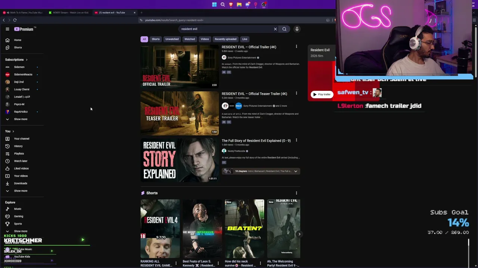Image resolution: width=478 pixels, height=268 pixels.
Task: Open the Official Teaser Trailer (4K) title
Action: (x=254, y=94)
